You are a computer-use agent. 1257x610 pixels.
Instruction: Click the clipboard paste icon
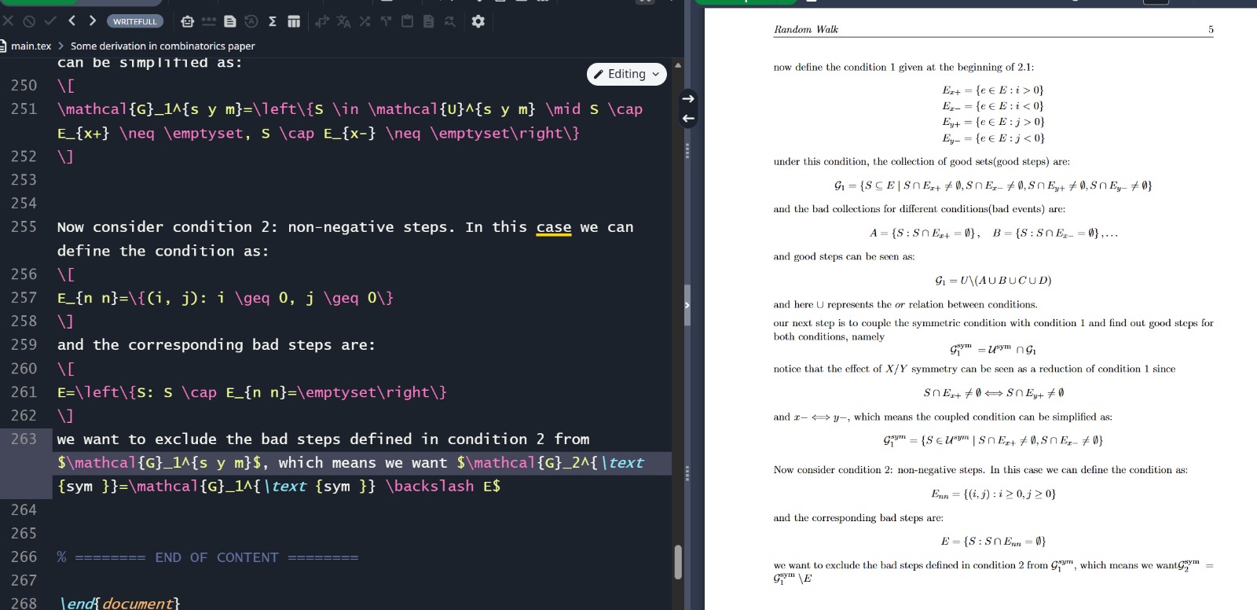[407, 21]
